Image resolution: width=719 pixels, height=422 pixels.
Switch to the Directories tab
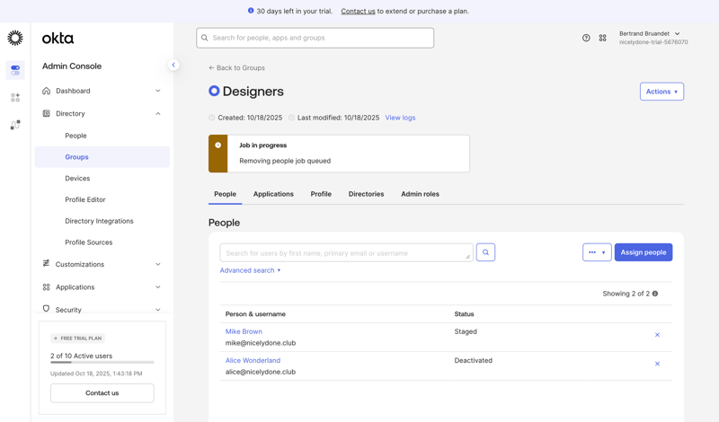(x=366, y=194)
